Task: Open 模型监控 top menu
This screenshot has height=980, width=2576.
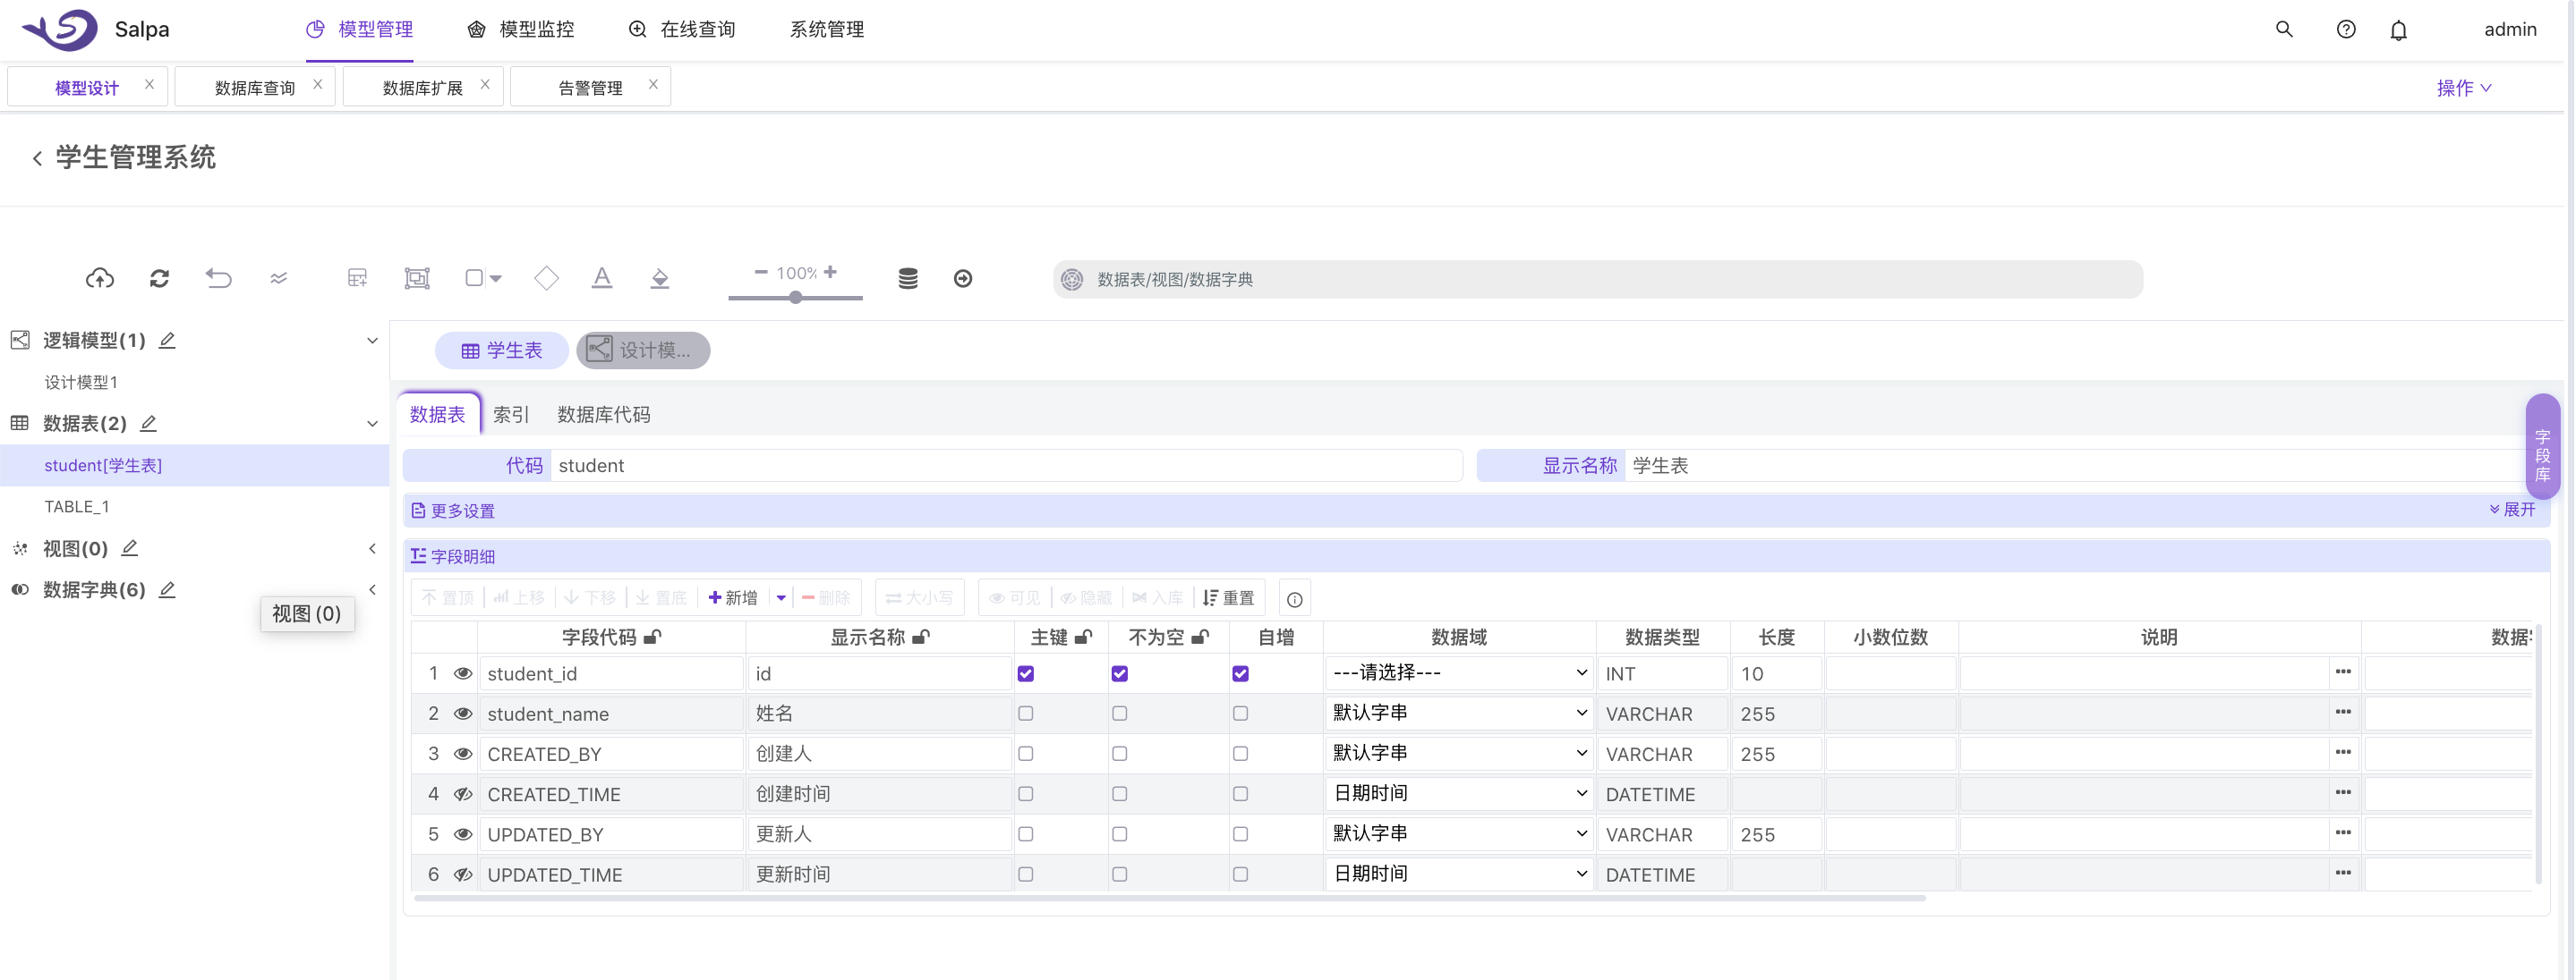Action: tap(521, 30)
